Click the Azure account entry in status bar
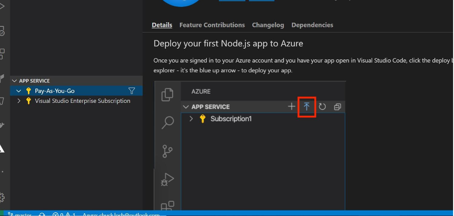This screenshot has width=454, height=216. (x=121, y=215)
